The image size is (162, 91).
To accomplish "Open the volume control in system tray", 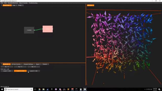I will click(x=151, y=89).
